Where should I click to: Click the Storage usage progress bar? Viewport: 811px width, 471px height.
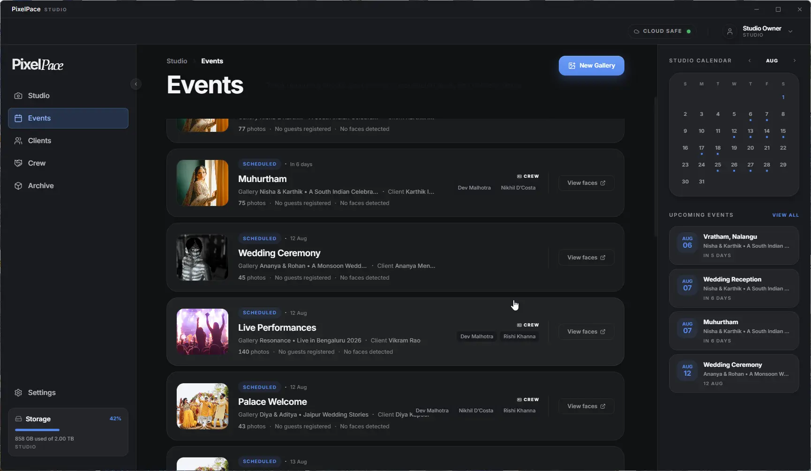[68, 430]
